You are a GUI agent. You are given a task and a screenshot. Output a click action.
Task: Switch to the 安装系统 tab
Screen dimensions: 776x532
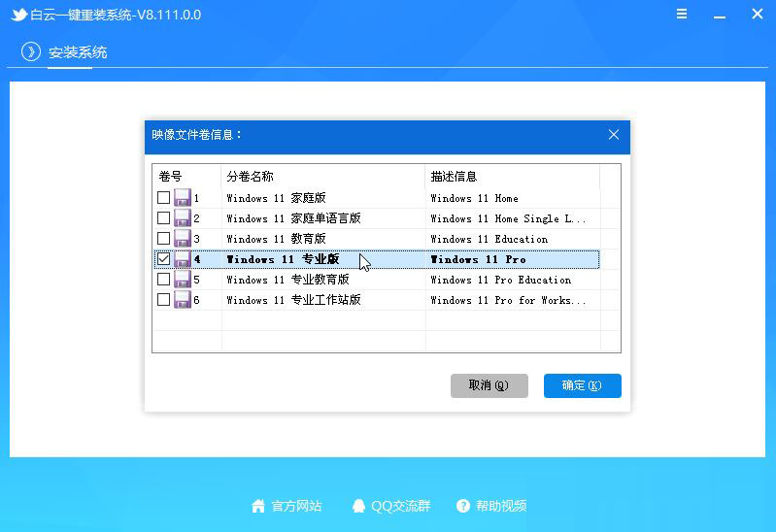[x=78, y=52]
